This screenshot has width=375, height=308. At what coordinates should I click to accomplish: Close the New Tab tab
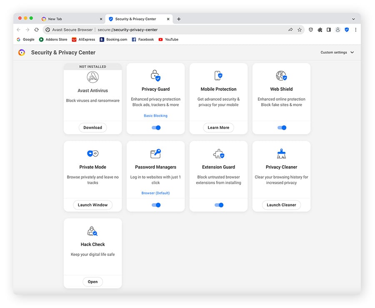[101, 19]
